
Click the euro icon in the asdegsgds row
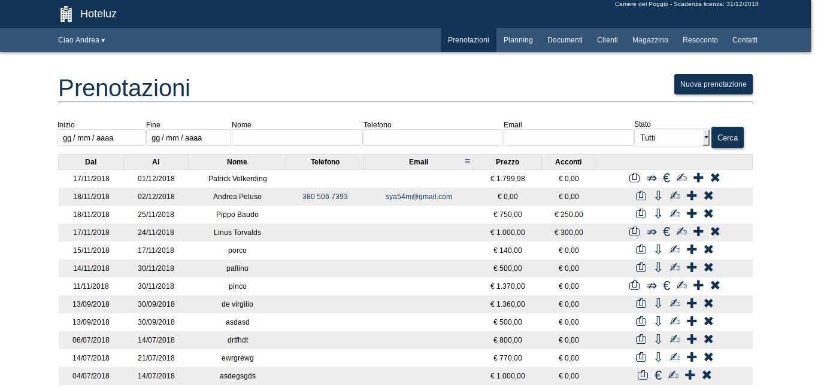click(x=658, y=375)
